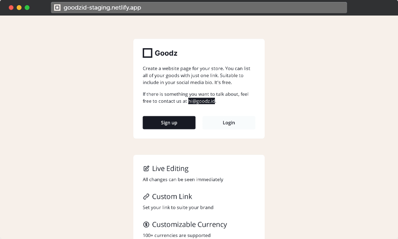398x239 pixels.
Task: Minimize the window with yellow button
Action: pyautogui.click(x=19, y=8)
